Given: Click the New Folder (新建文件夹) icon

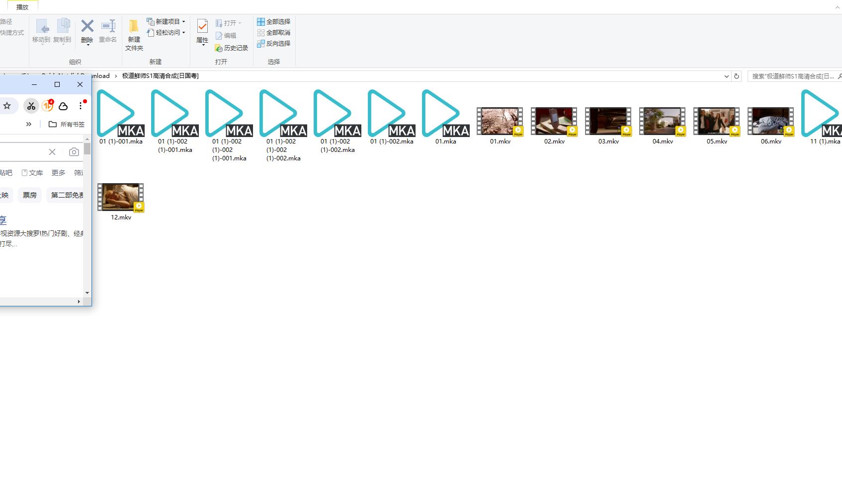Looking at the screenshot, I should (x=134, y=26).
